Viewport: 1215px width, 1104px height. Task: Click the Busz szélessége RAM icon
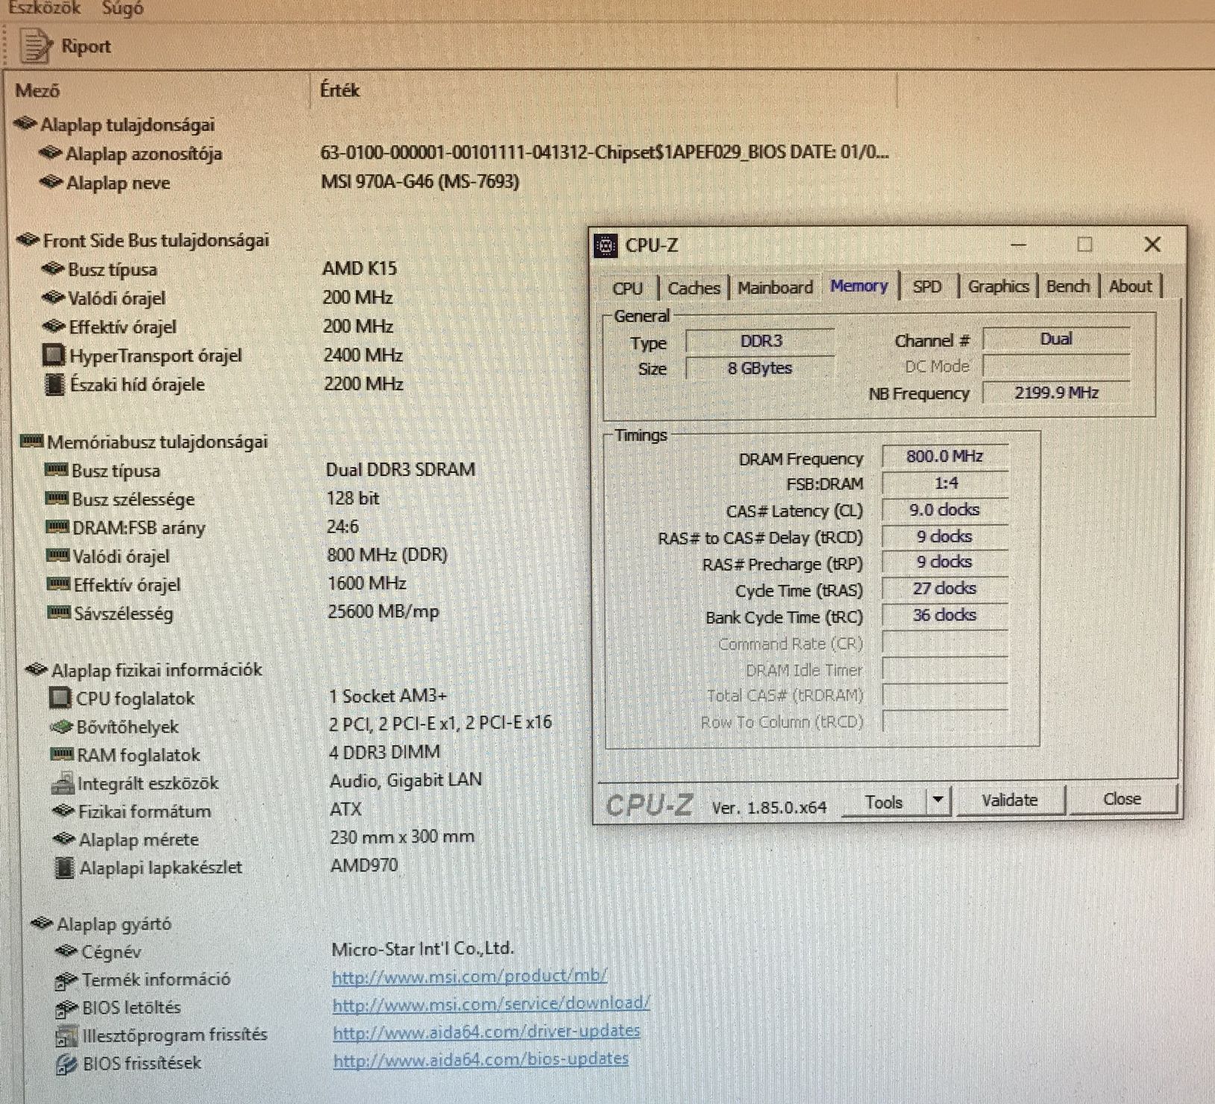click(57, 498)
